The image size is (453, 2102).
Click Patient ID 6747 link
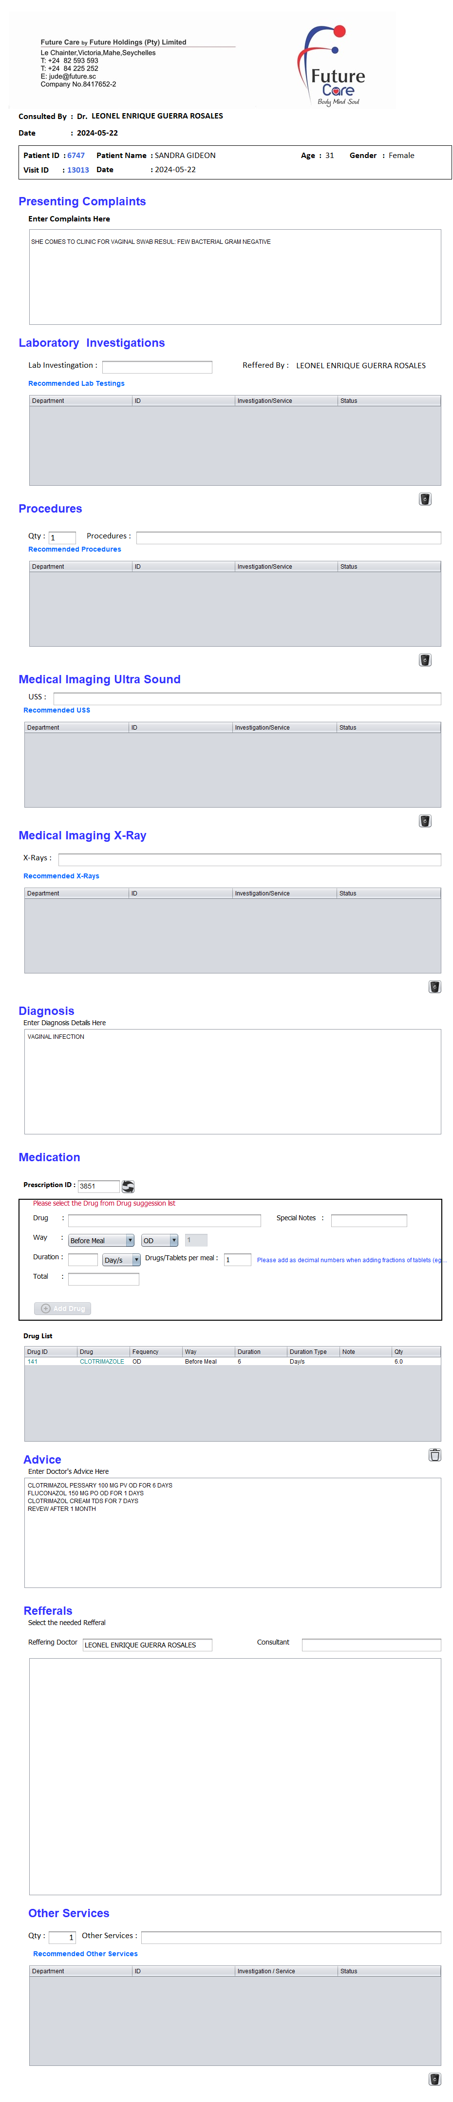click(x=76, y=155)
